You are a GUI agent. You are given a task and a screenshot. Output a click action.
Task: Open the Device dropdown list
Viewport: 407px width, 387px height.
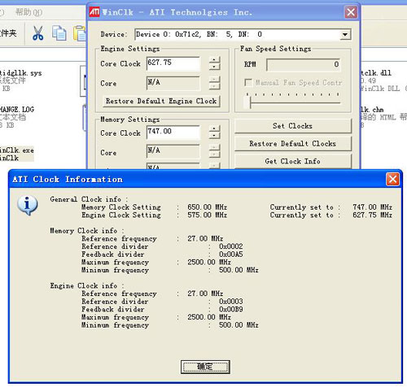click(345, 35)
